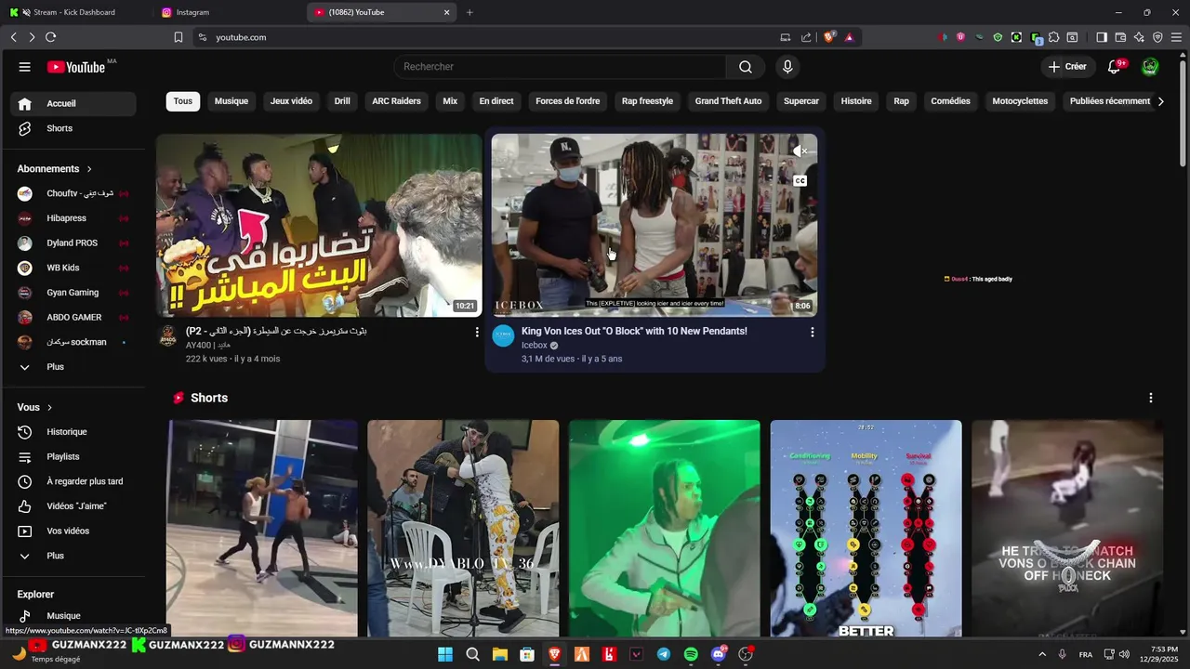Click the Brave Shields lion icon

click(830, 37)
